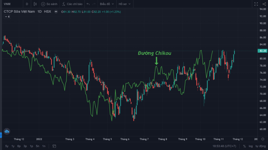Viewport: 268px width, 150px height.
Task: Select the 1n time range
Action: click(44, 146)
